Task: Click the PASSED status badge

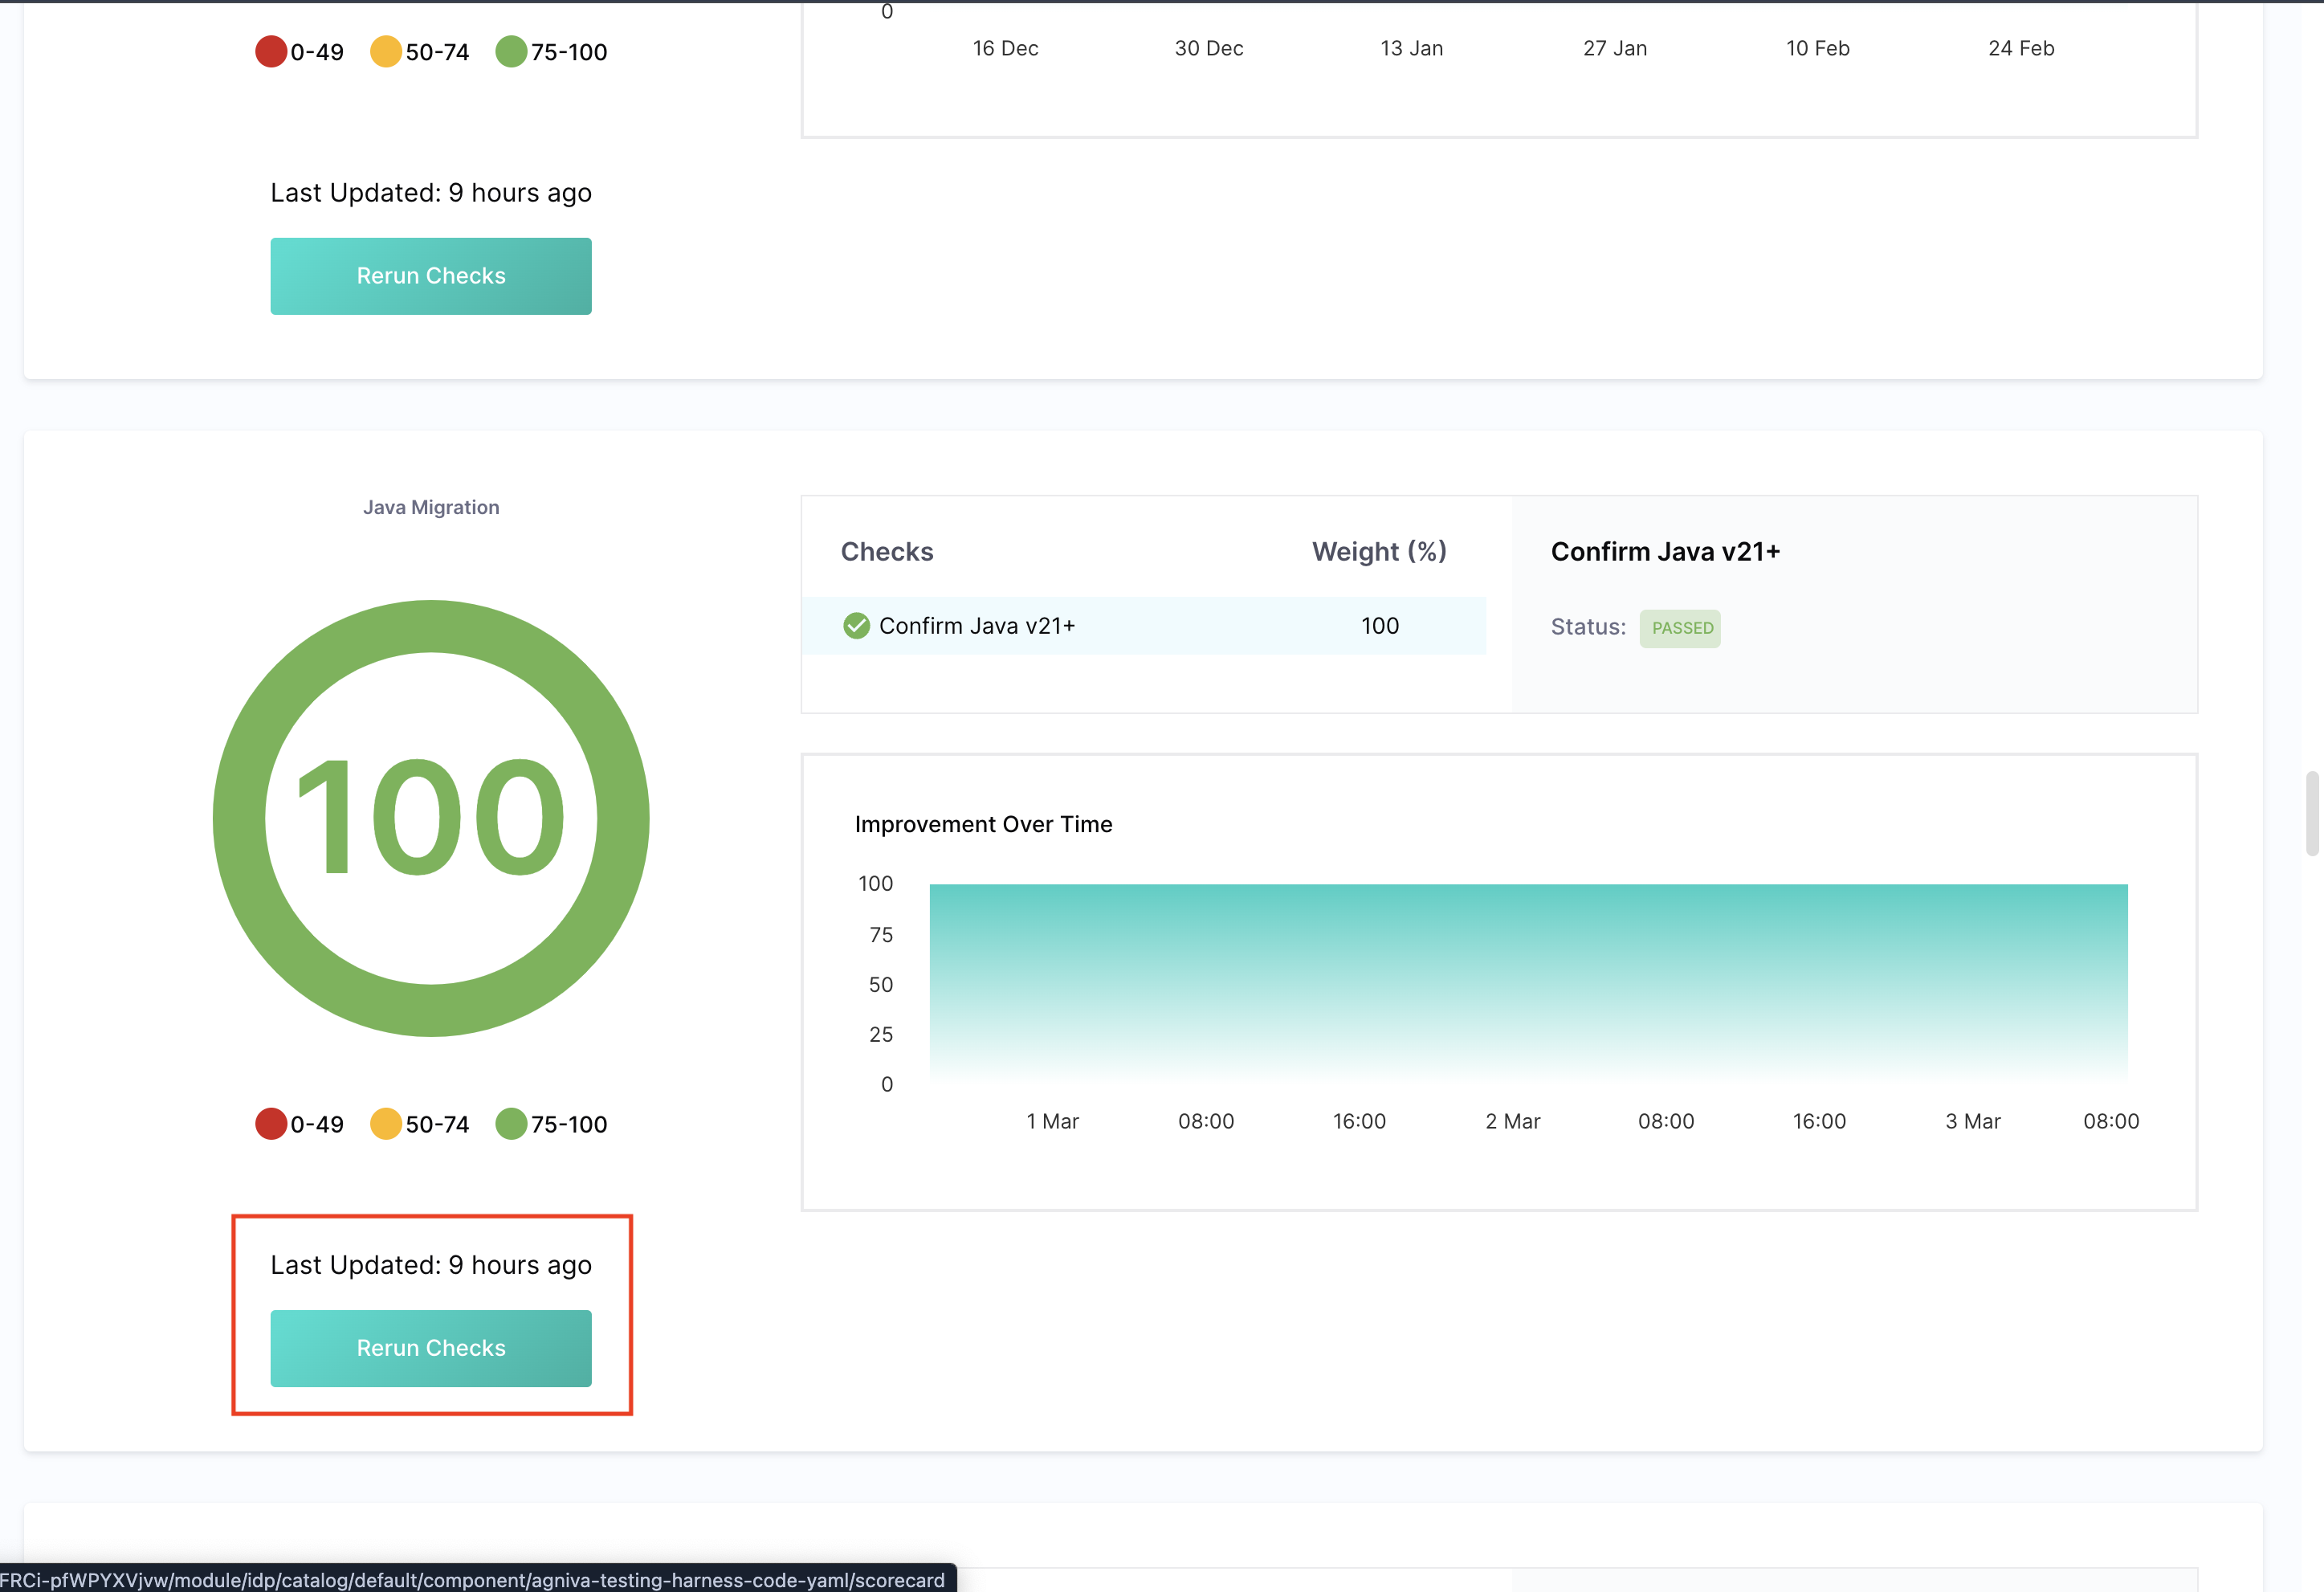Action: [x=1679, y=628]
